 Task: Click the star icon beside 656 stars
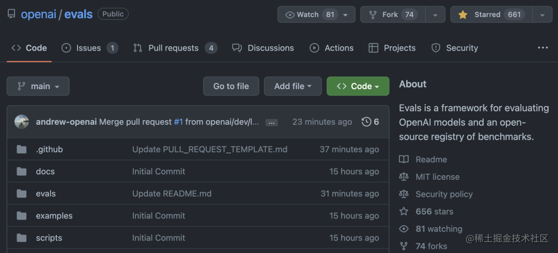(404, 211)
